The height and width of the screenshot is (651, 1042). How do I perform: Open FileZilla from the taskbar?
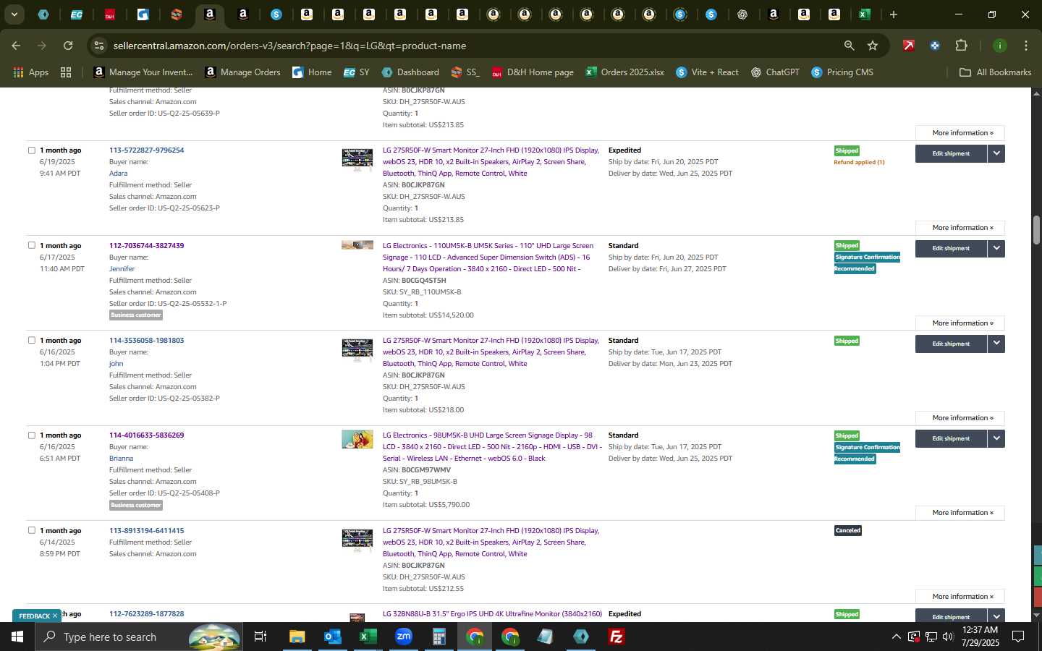[x=617, y=637]
